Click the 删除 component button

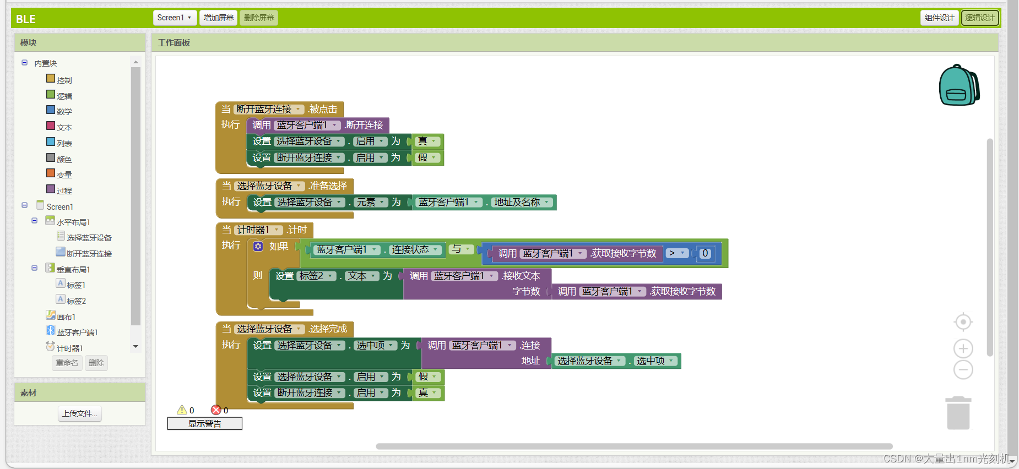(96, 363)
